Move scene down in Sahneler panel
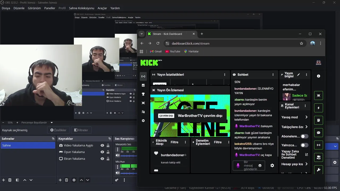The height and width of the screenshot is (191, 340). 31,180
